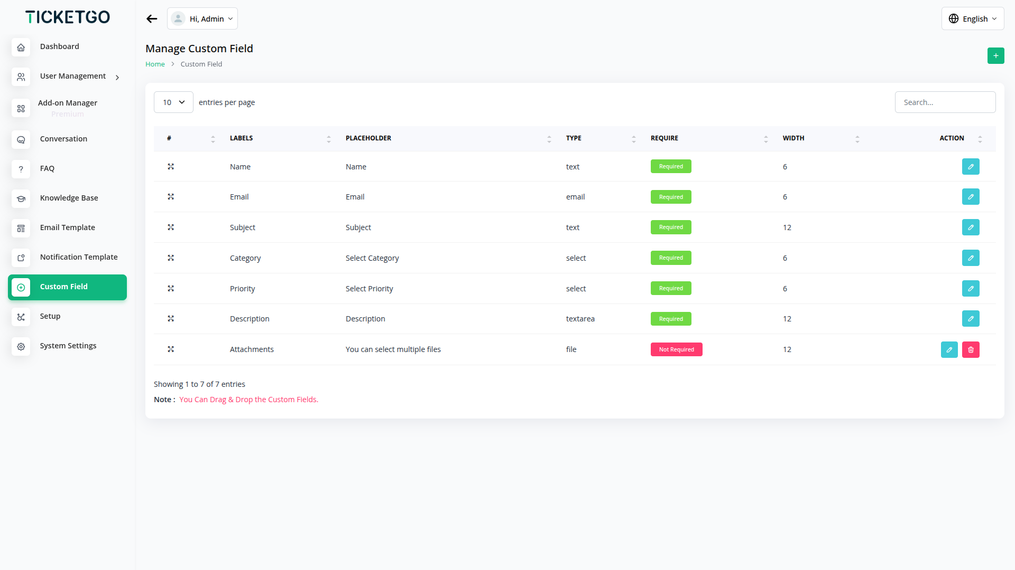Screen dimensions: 1015x570
Task: Click the green add custom field plus button
Action: (x=995, y=55)
